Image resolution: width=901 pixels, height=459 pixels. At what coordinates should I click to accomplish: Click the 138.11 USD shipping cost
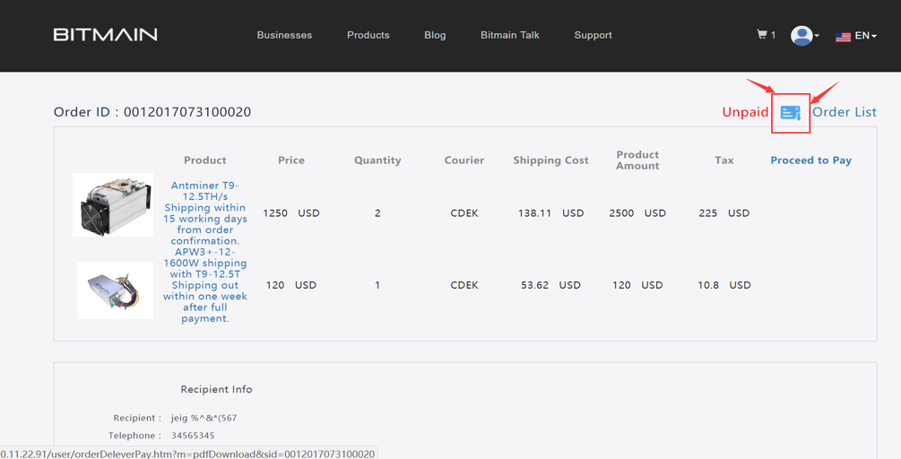pos(550,213)
